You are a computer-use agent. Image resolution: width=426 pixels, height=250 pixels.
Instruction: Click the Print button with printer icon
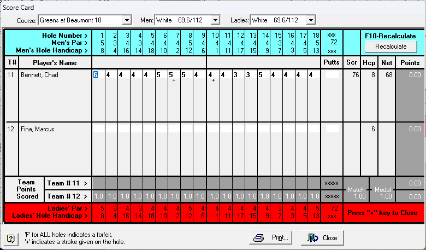point(272,238)
